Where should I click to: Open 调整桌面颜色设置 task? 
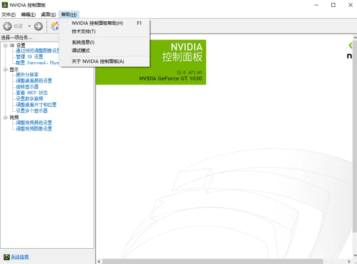34,81
